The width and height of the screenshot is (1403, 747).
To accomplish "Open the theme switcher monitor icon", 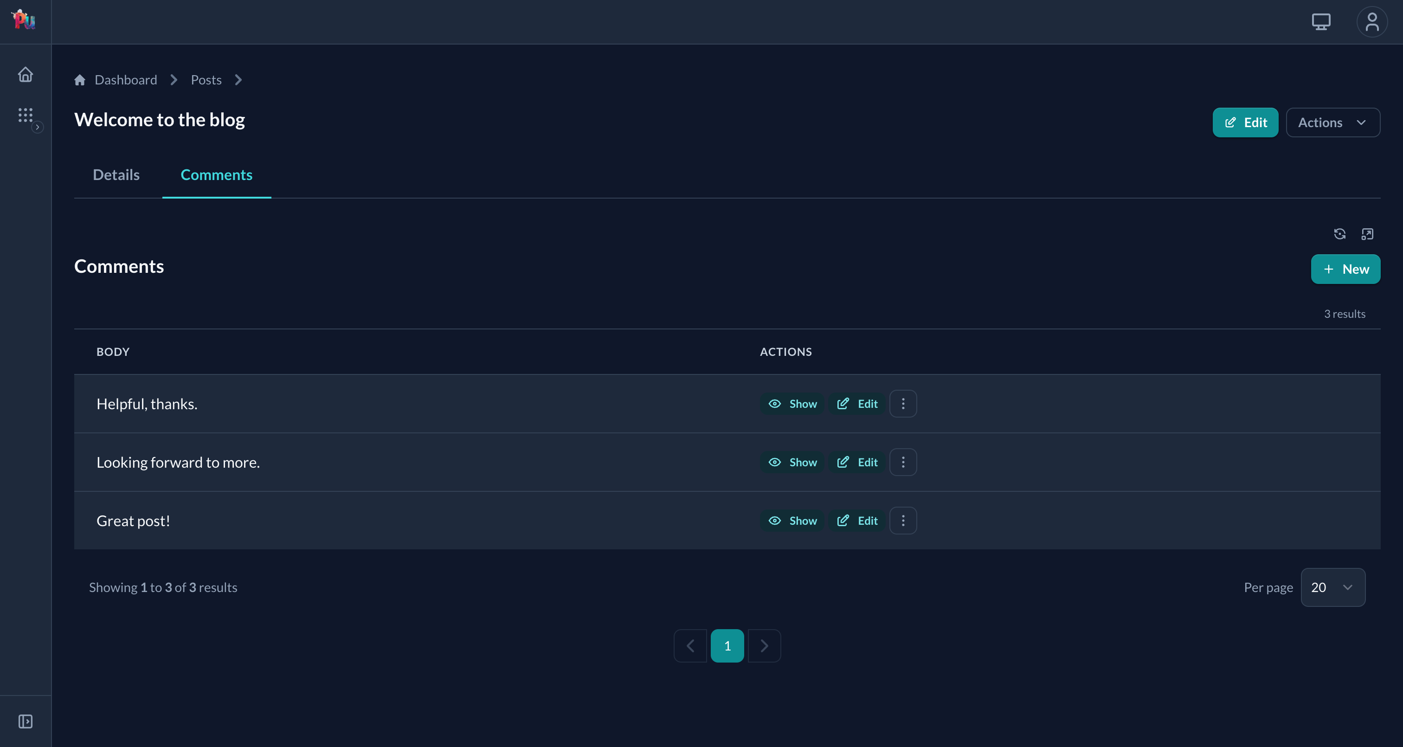I will pyautogui.click(x=1321, y=22).
